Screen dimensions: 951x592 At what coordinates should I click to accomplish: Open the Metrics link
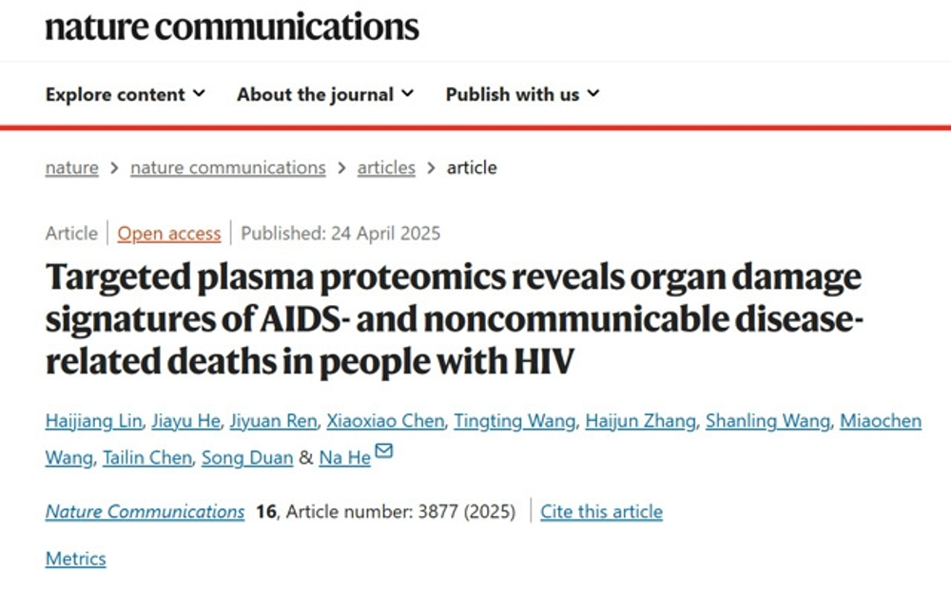76,558
